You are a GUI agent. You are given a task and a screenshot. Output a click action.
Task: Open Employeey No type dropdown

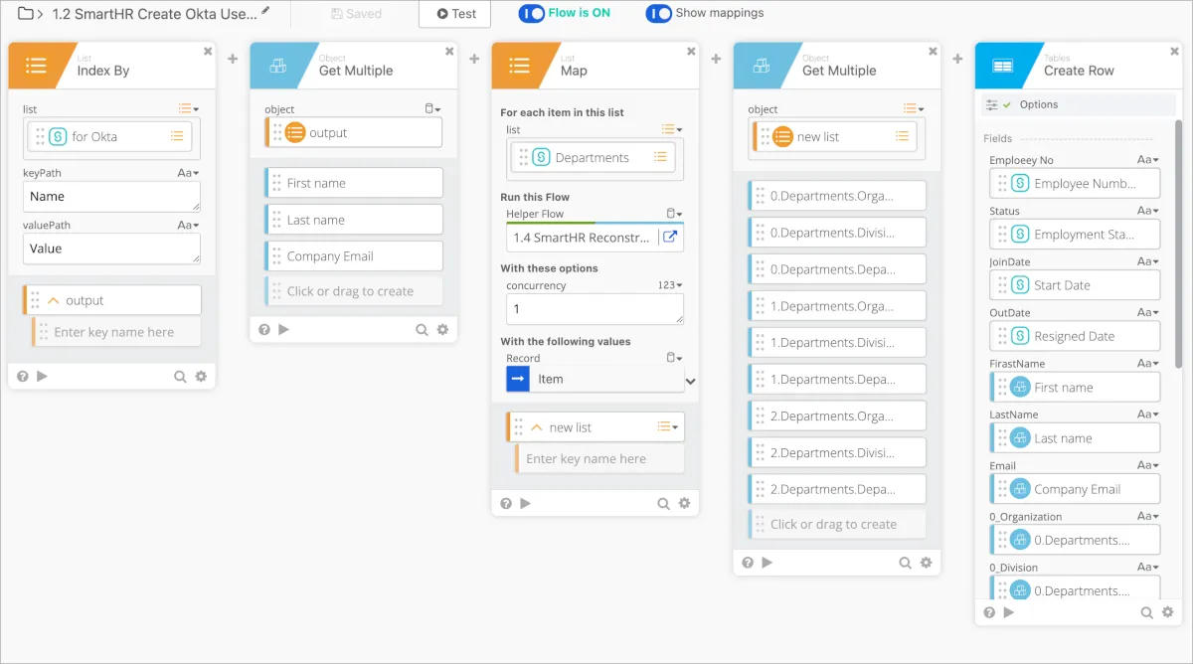pos(1148,160)
